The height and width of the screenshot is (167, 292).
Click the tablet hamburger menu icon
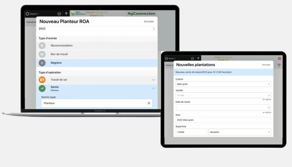click(279, 58)
